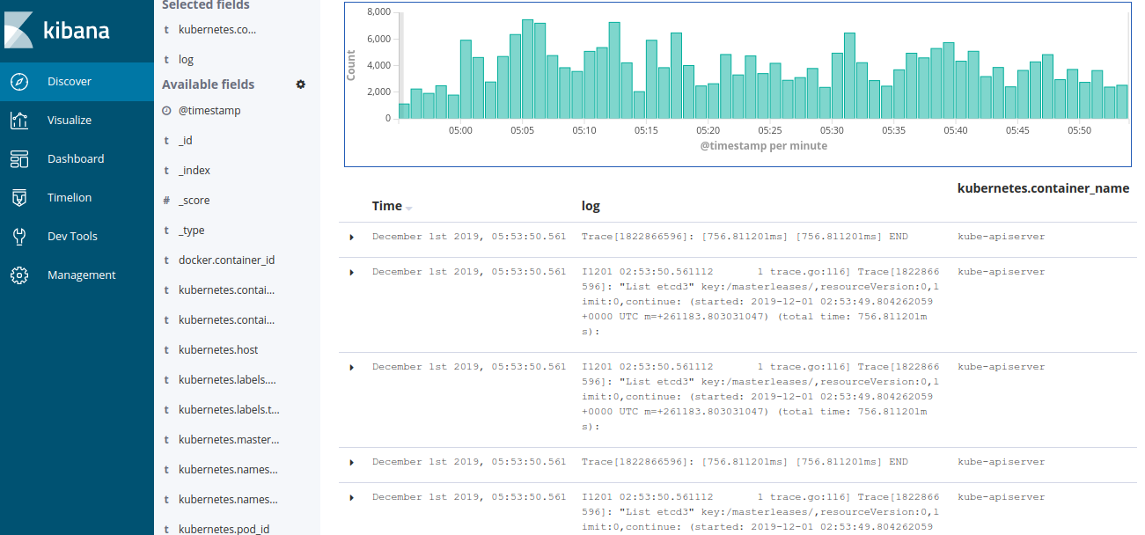Image resolution: width=1145 pixels, height=535 pixels.
Task: Expand the fifth log row, last List etcd3
Action: (x=352, y=498)
